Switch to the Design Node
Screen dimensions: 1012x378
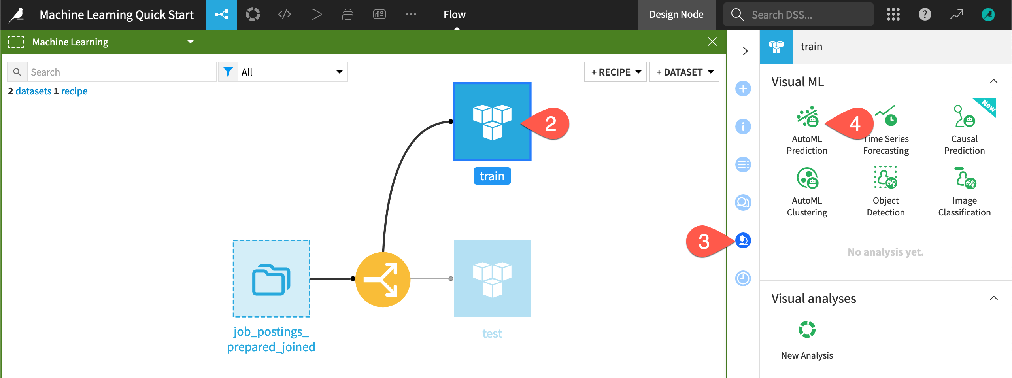click(x=676, y=14)
